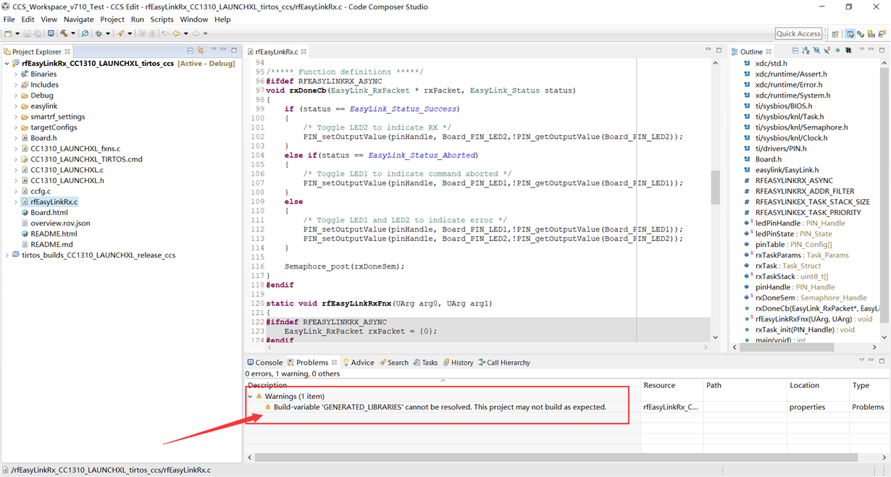Screen dimensions: 891x477
Task: Click the Open Perspective icon
Action: (835, 34)
